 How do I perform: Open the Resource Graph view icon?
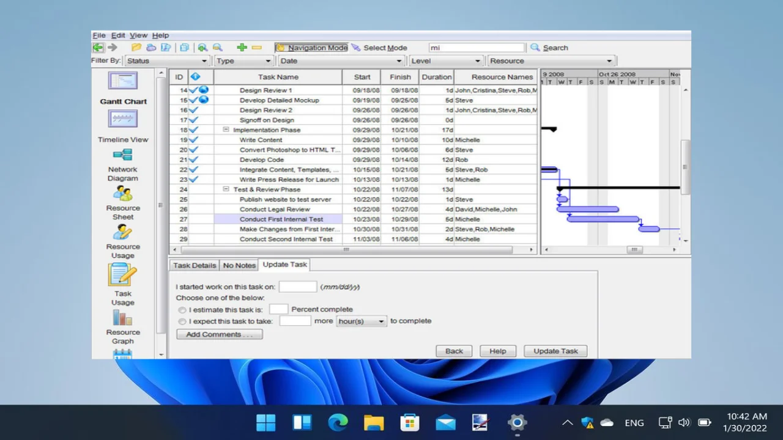point(123,318)
